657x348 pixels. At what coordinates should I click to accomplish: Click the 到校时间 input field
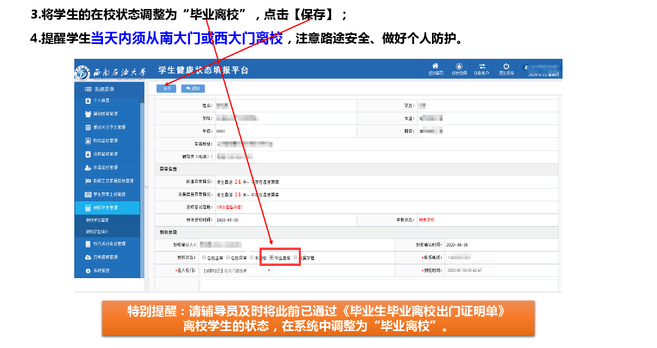pyautogui.click(x=470, y=270)
